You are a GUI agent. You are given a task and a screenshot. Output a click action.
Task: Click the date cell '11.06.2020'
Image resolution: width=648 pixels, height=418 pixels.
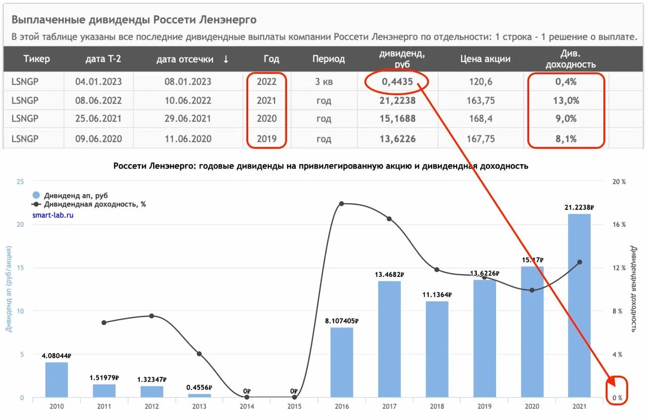pyautogui.click(x=188, y=139)
